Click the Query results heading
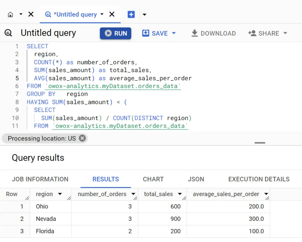Screen dimensions: 302x242 click(38, 158)
